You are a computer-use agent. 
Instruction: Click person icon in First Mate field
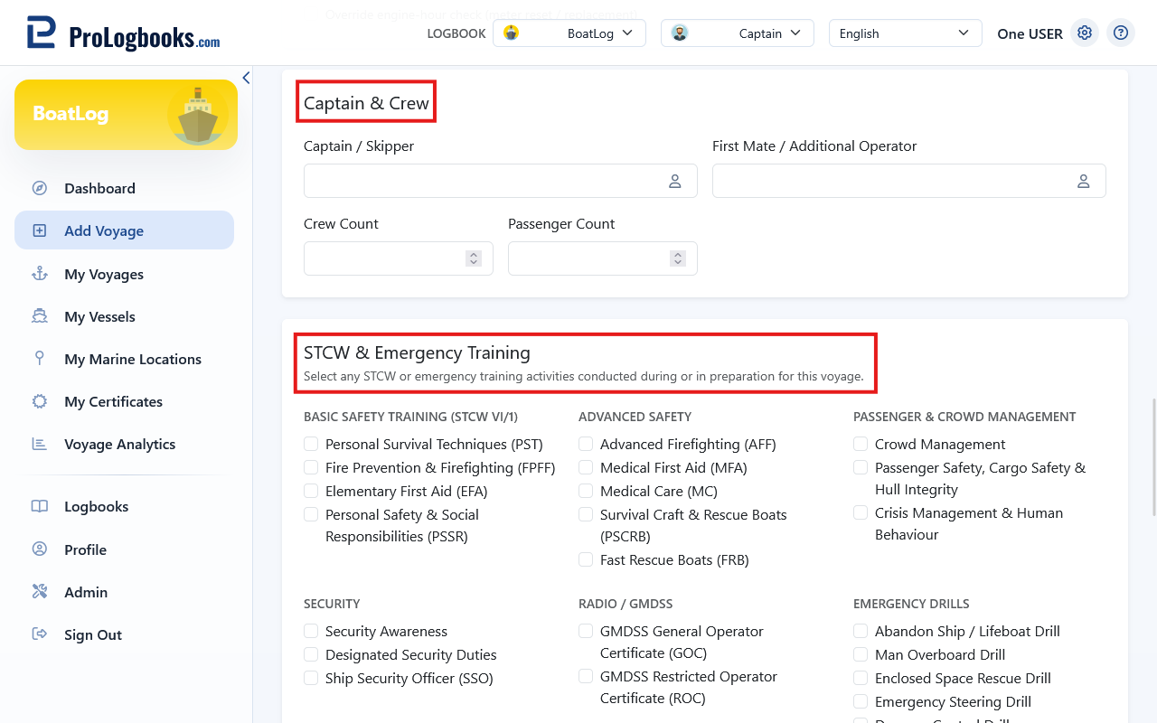(x=1084, y=181)
